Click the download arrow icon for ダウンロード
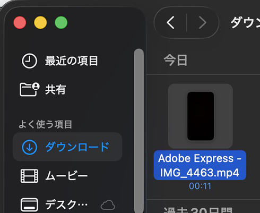Screen dimensions: 260x213 coord(29,147)
